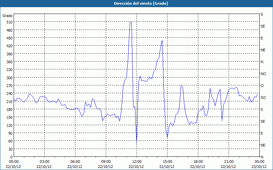This screenshot has height=170, width=273.
Task: Select the 90 value on the degree axis
Action: pyautogui.click(x=11, y=133)
